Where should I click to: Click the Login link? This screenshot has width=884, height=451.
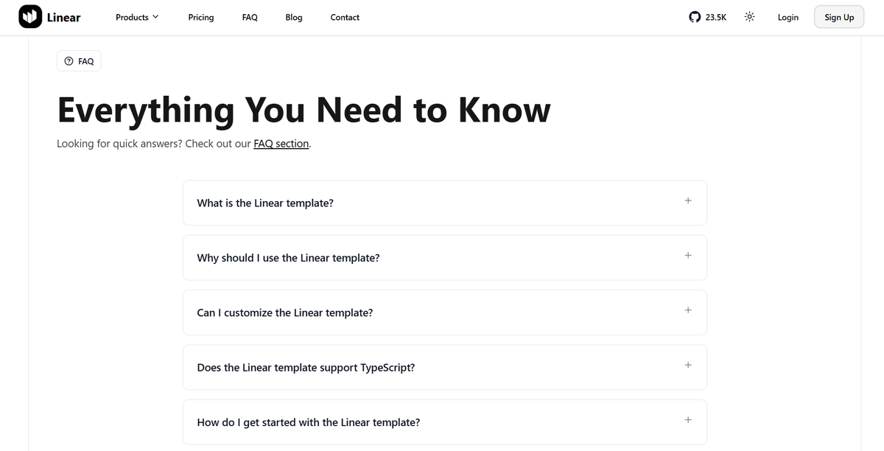pyautogui.click(x=787, y=17)
